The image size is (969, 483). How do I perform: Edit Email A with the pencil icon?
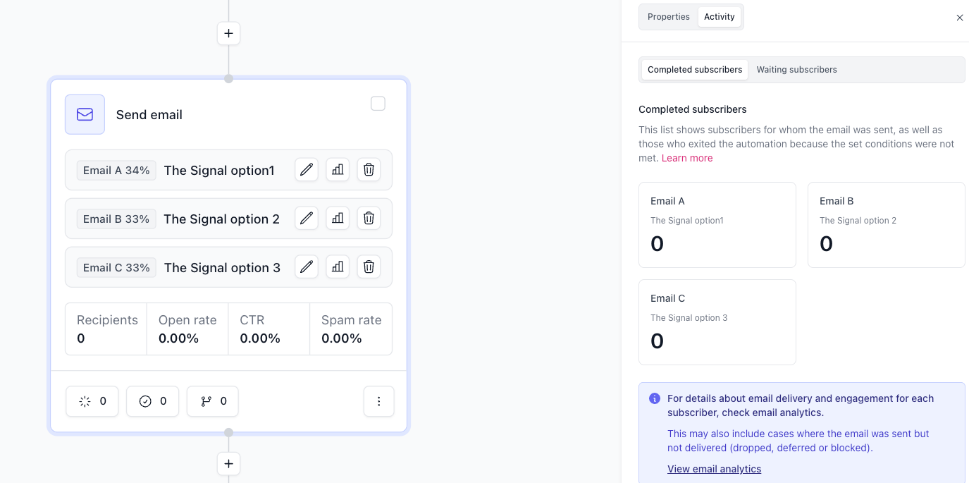pos(307,170)
